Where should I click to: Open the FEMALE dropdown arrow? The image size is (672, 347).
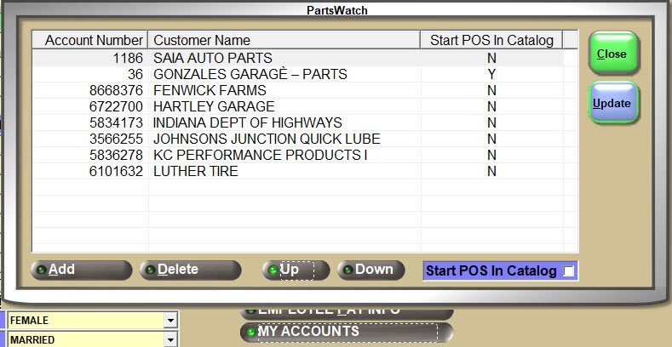coord(170,321)
